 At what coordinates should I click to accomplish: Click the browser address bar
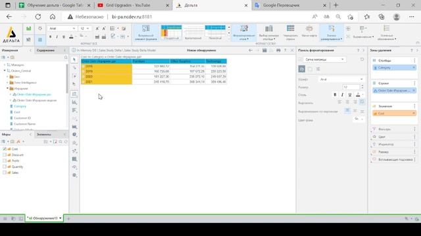pos(186,16)
